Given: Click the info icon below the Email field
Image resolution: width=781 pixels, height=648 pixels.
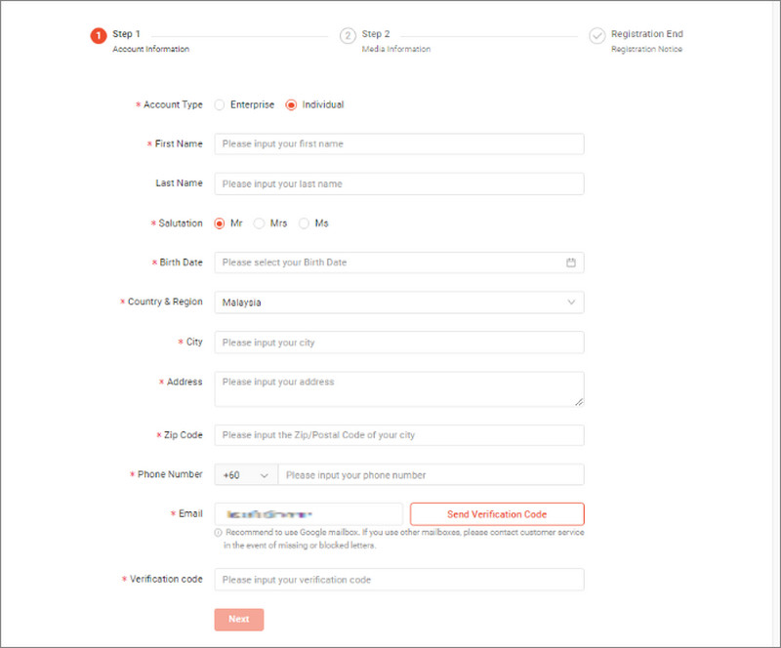Looking at the screenshot, I should pos(220,533).
